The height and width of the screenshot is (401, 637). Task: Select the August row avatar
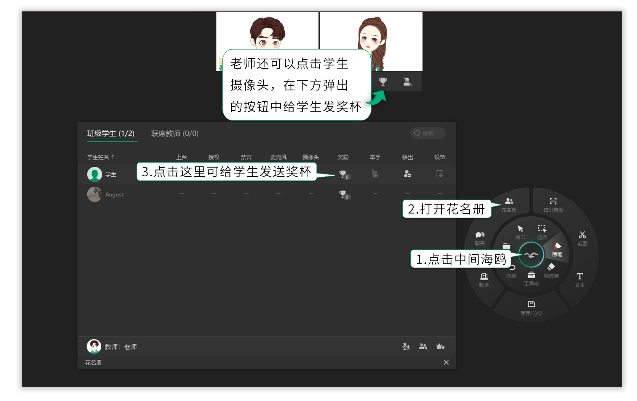[94, 194]
